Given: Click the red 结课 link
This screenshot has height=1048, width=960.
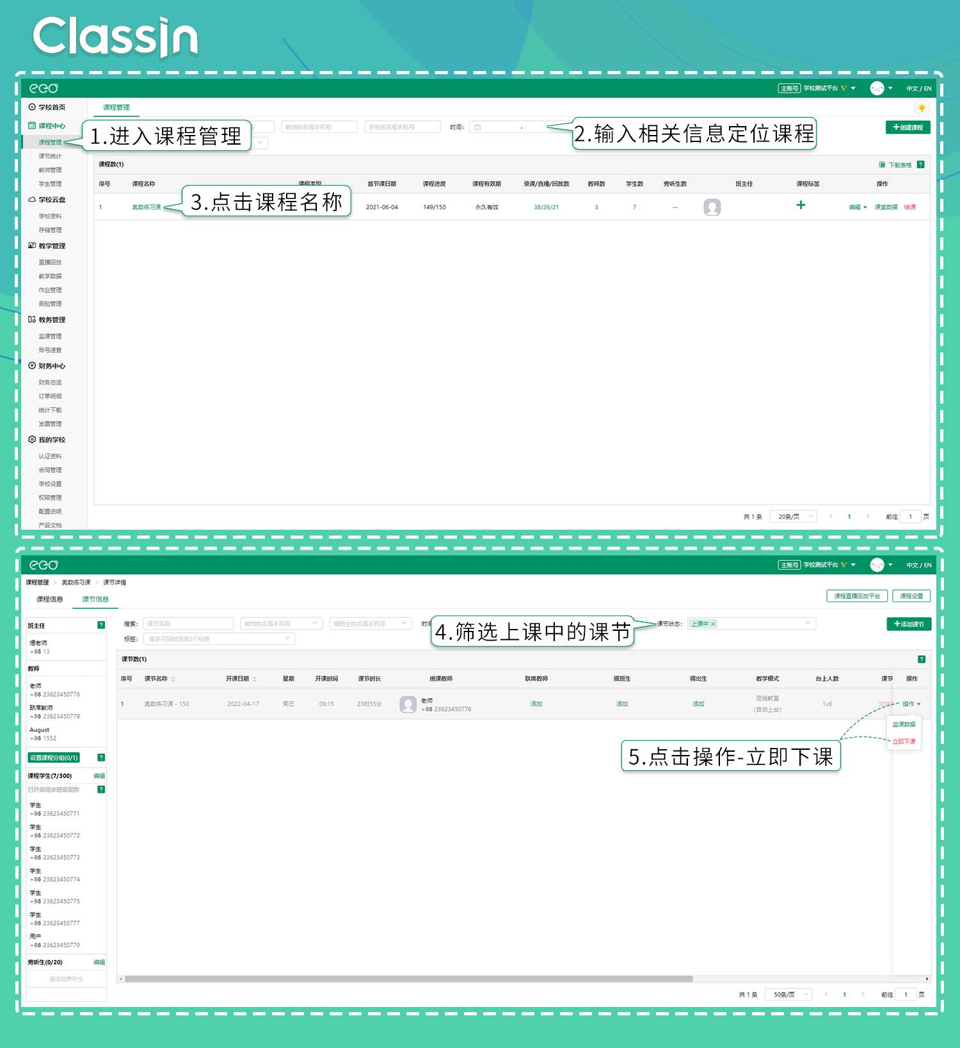Looking at the screenshot, I should pos(910,207).
